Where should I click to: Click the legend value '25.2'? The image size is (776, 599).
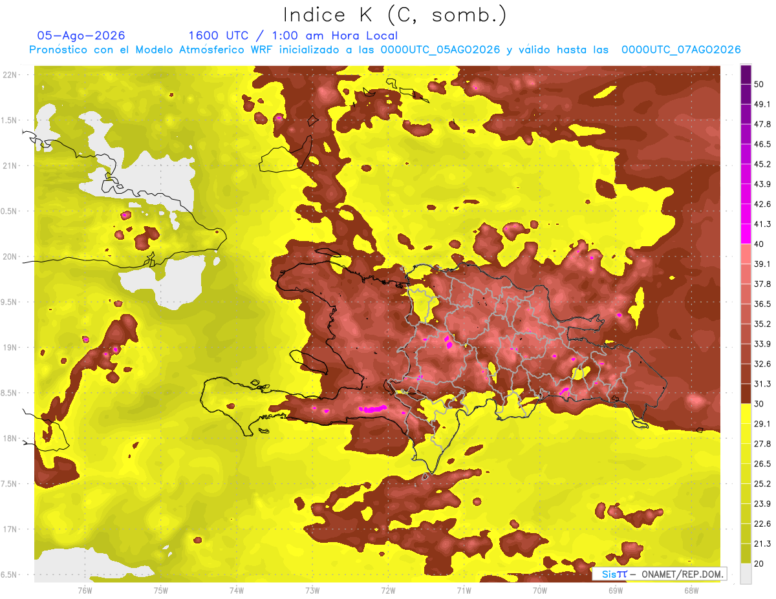[762, 483]
